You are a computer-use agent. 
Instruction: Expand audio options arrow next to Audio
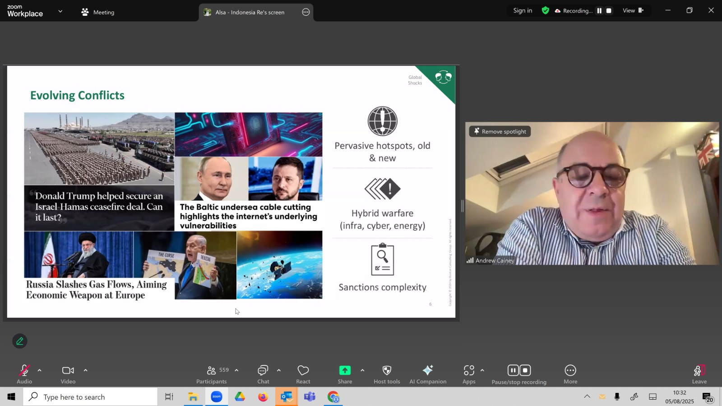(x=40, y=370)
